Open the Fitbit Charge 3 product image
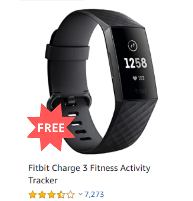This screenshot has height=201, width=193. pos(101,81)
